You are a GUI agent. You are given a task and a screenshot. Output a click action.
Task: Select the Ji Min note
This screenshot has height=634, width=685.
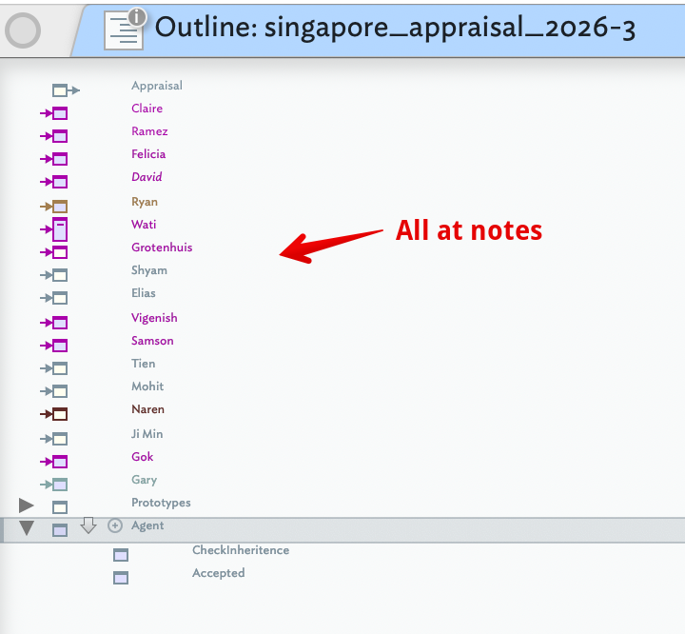[x=147, y=434]
